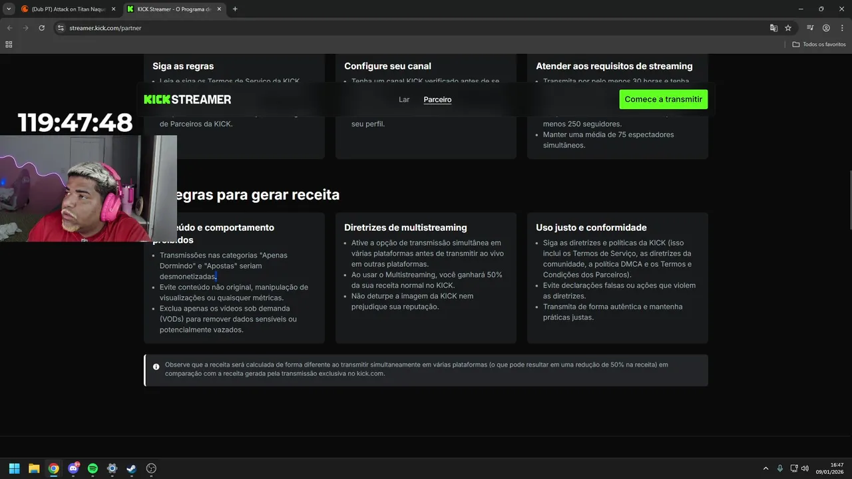
Task: Open Discord from the taskbar
Action: [x=73, y=468]
